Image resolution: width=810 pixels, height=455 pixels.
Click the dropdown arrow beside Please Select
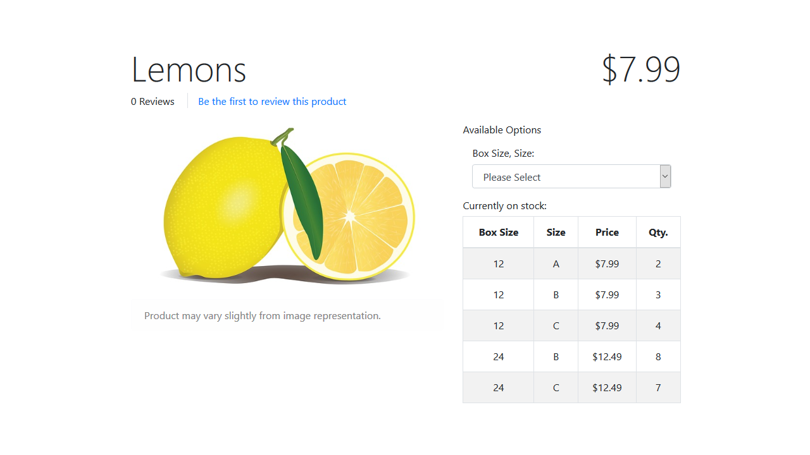pyautogui.click(x=665, y=176)
